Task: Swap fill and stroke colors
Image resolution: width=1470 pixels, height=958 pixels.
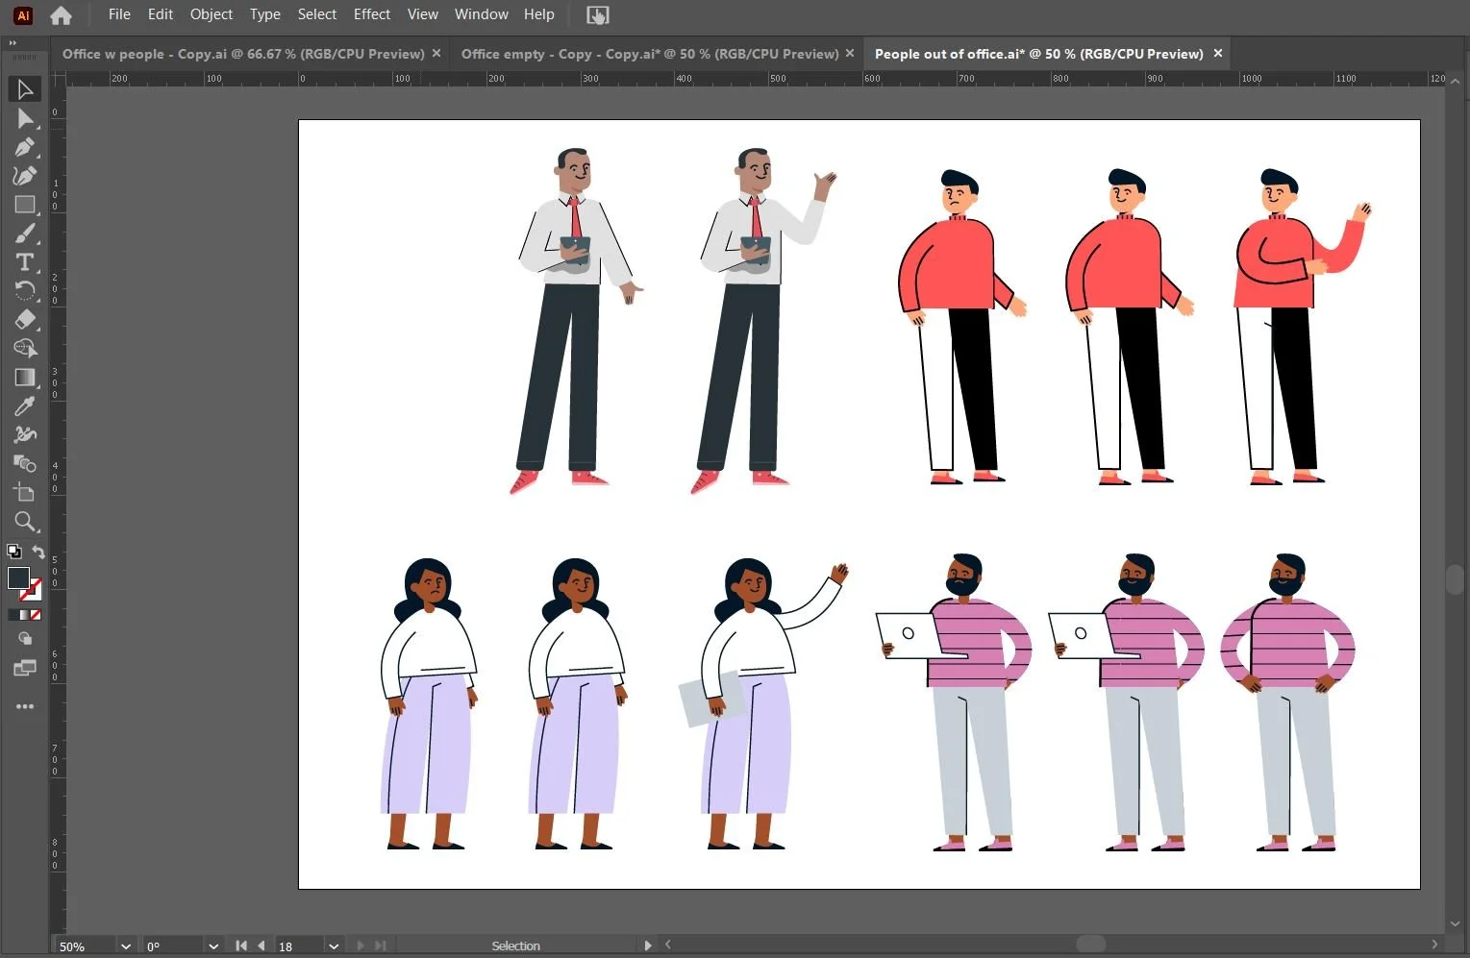Action: tap(38, 552)
